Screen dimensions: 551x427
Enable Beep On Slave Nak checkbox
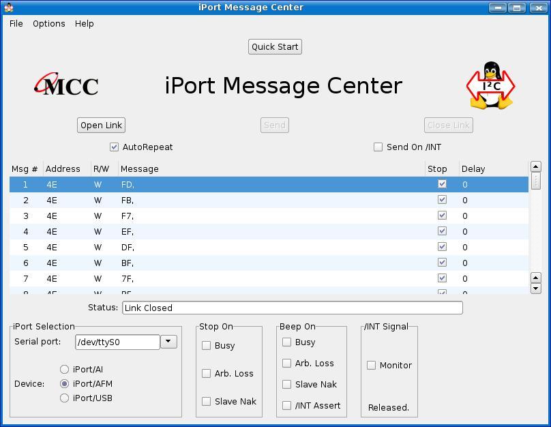[x=286, y=384]
